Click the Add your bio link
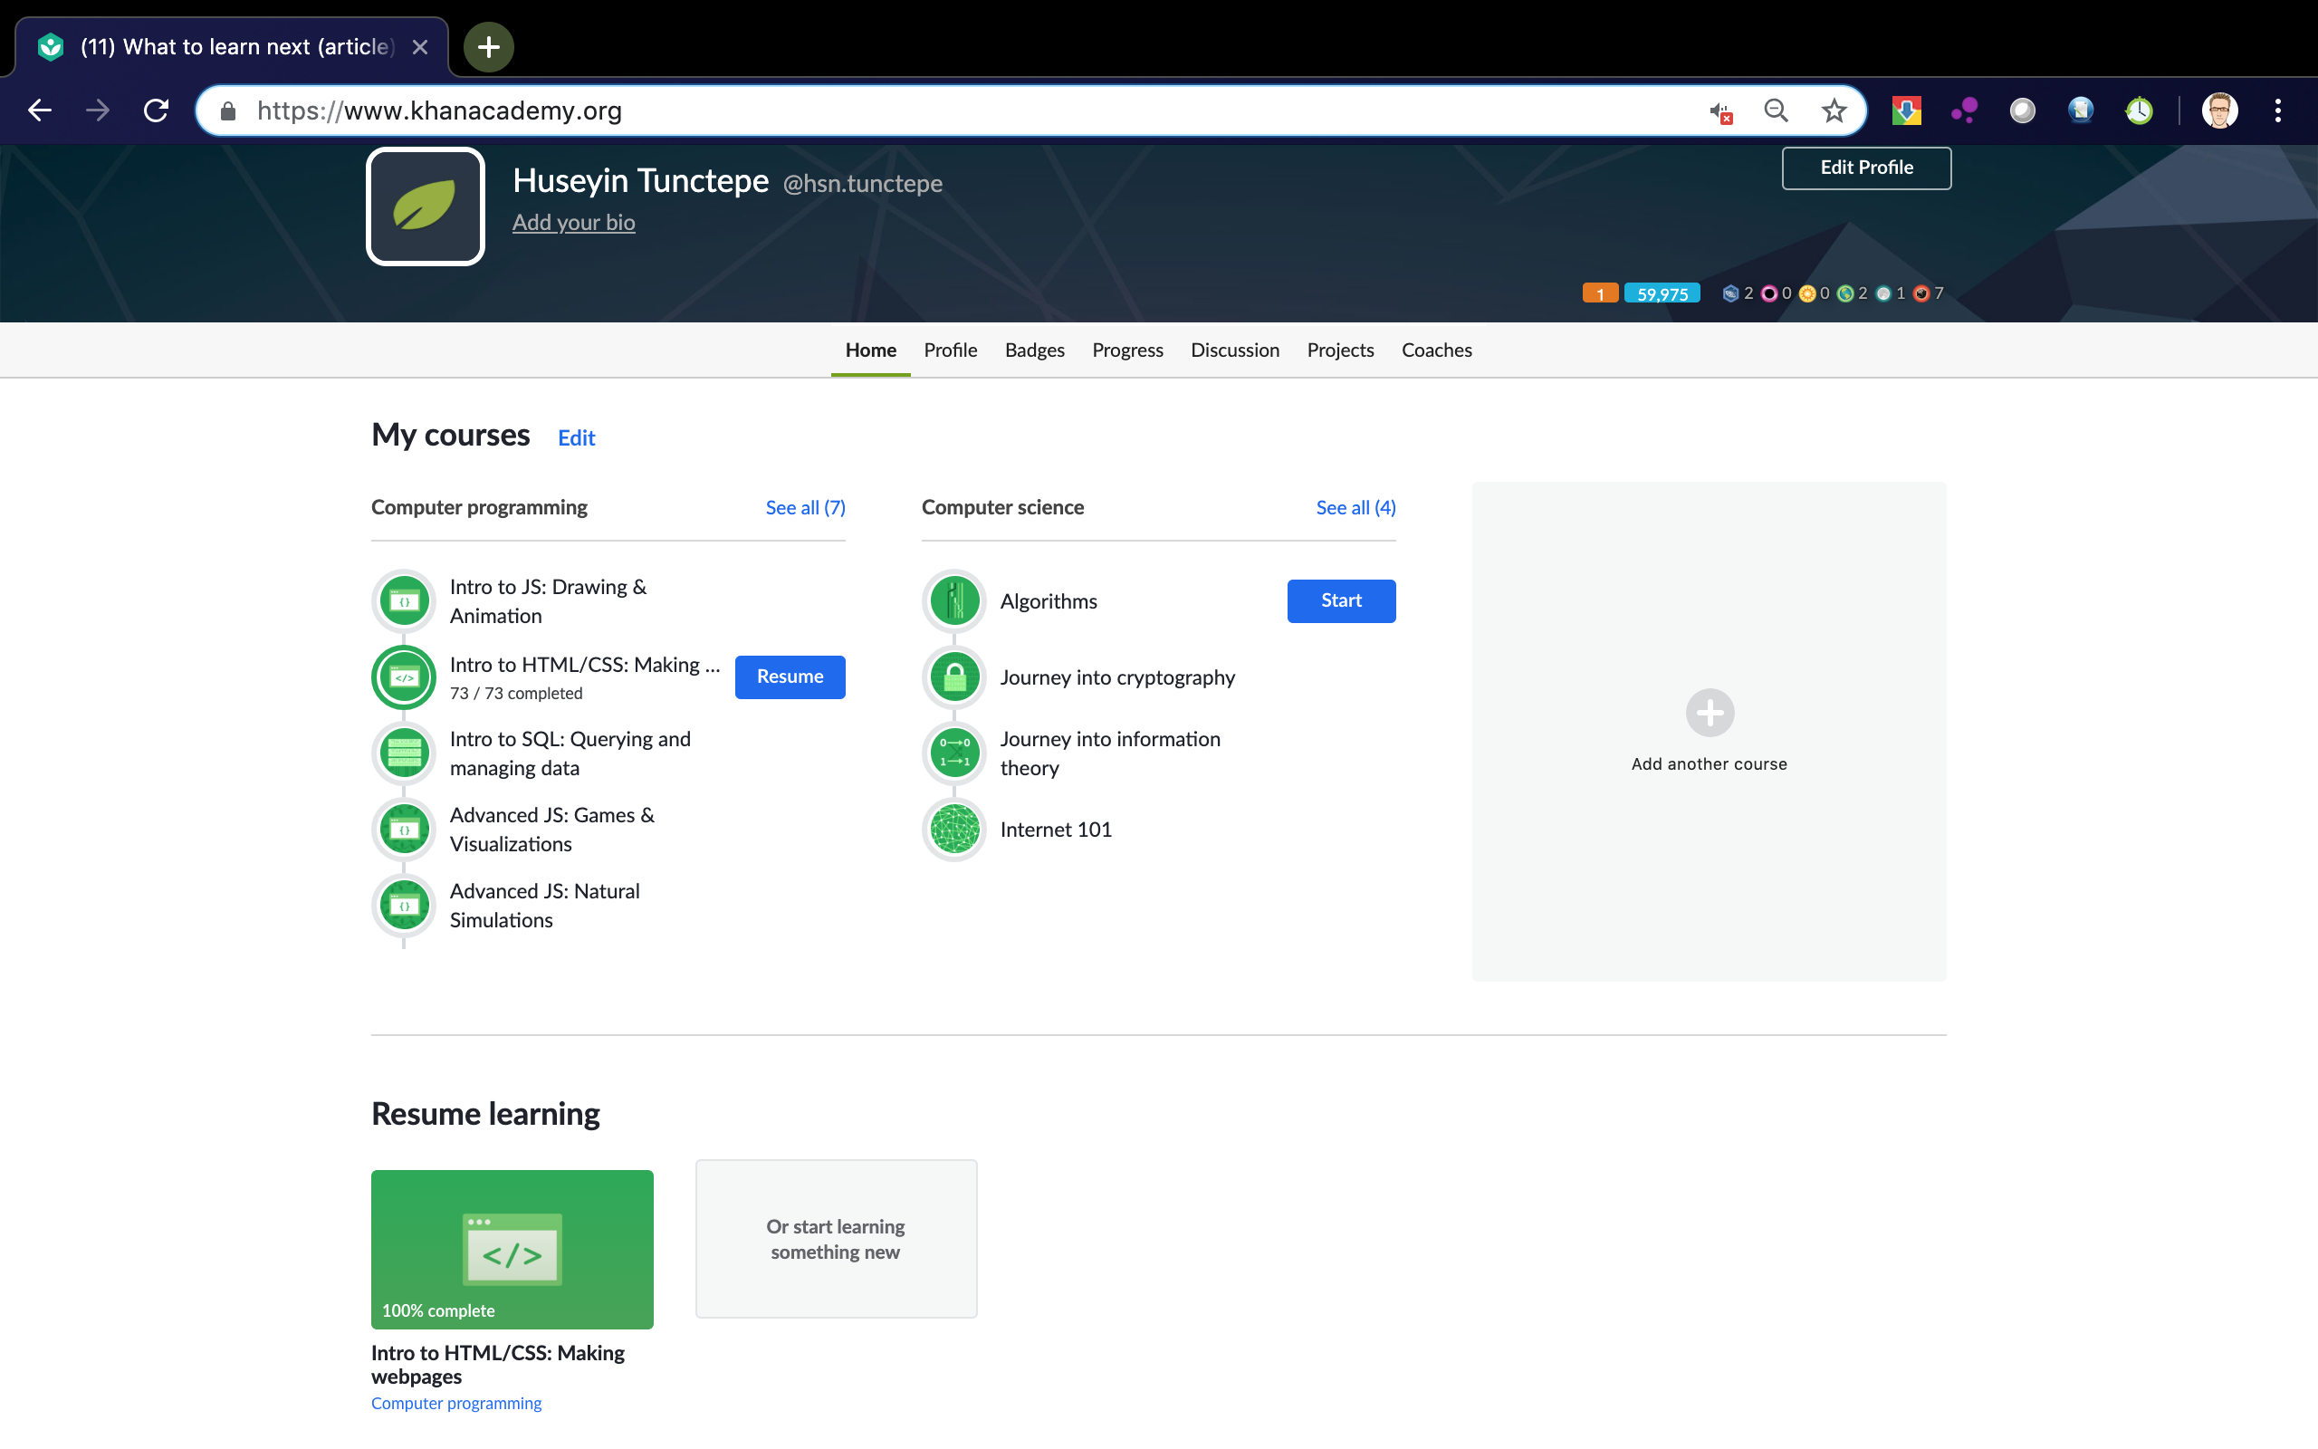 point(573,223)
